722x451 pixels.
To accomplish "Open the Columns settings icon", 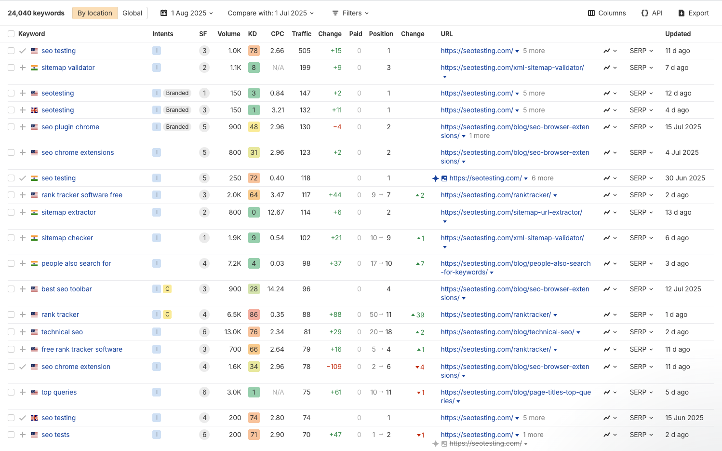I will click(x=593, y=13).
